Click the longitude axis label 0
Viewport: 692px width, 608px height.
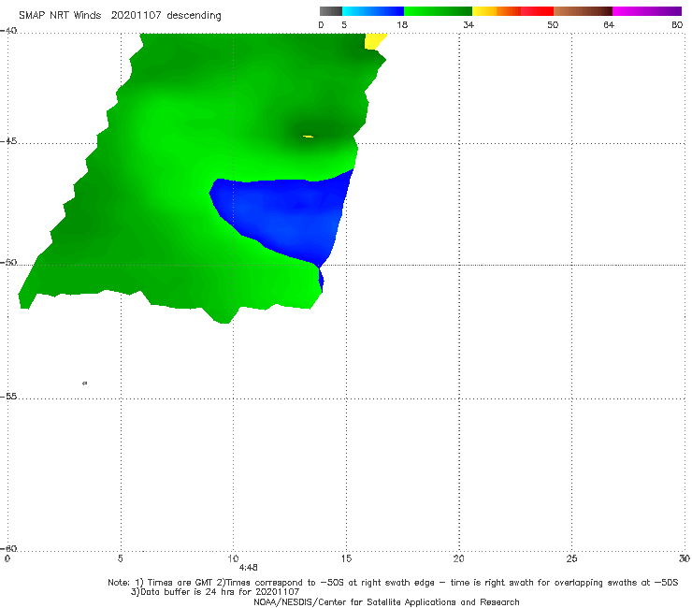pyautogui.click(x=7, y=559)
